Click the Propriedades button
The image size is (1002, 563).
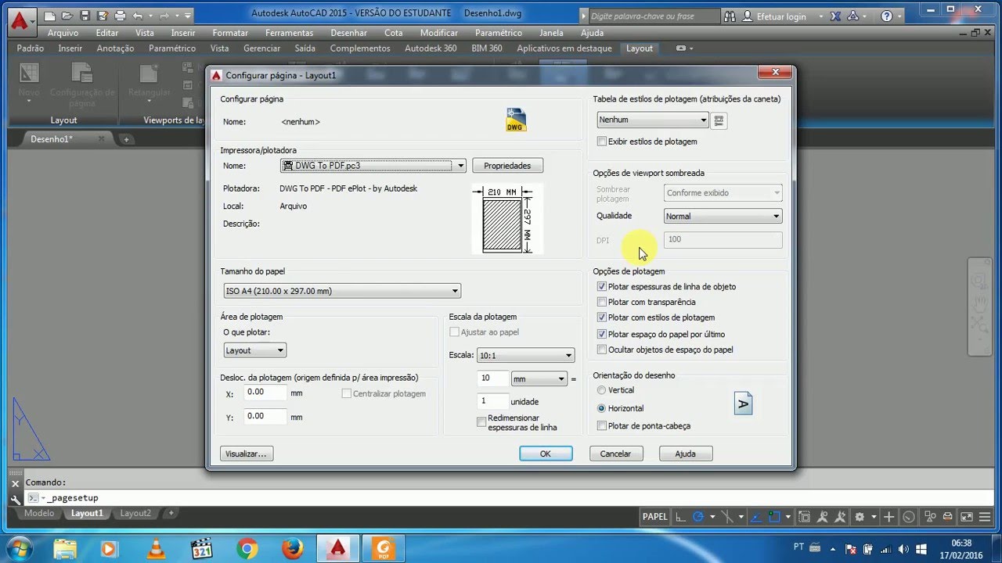click(507, 166)
